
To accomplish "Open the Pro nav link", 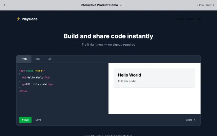I will [198, 19].
